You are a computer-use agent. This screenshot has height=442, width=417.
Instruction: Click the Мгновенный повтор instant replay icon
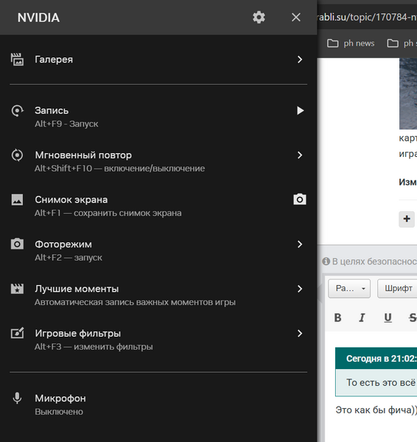click(17, 155)
